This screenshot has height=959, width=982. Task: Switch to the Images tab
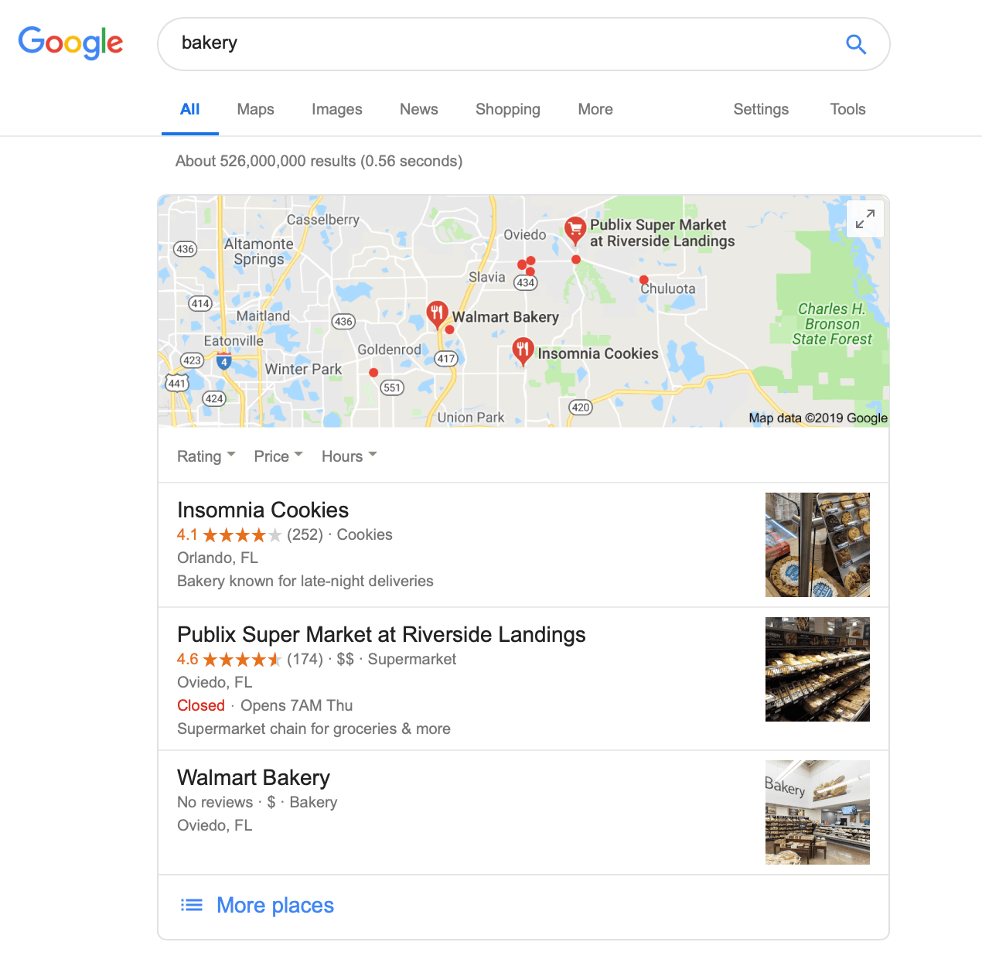[x=336, y=109]
